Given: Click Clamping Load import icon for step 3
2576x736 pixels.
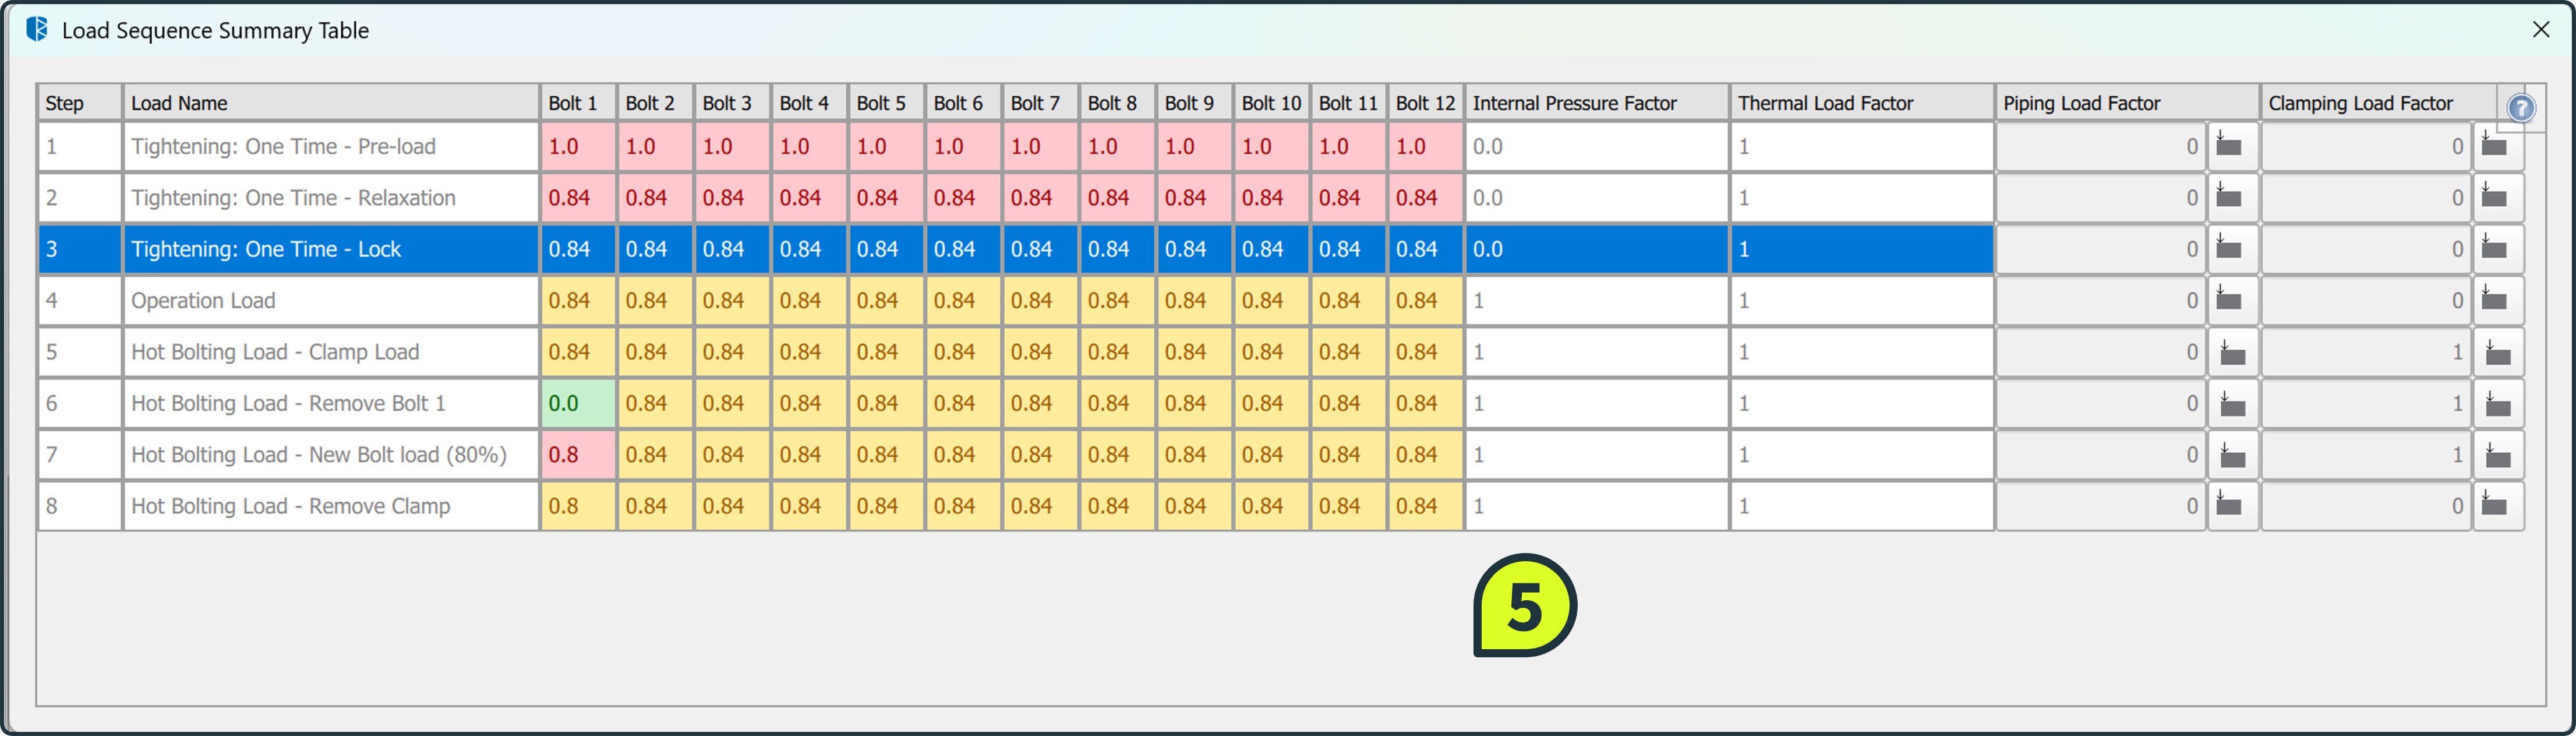Looking at the screenshot, I should tap(2495, 249).
